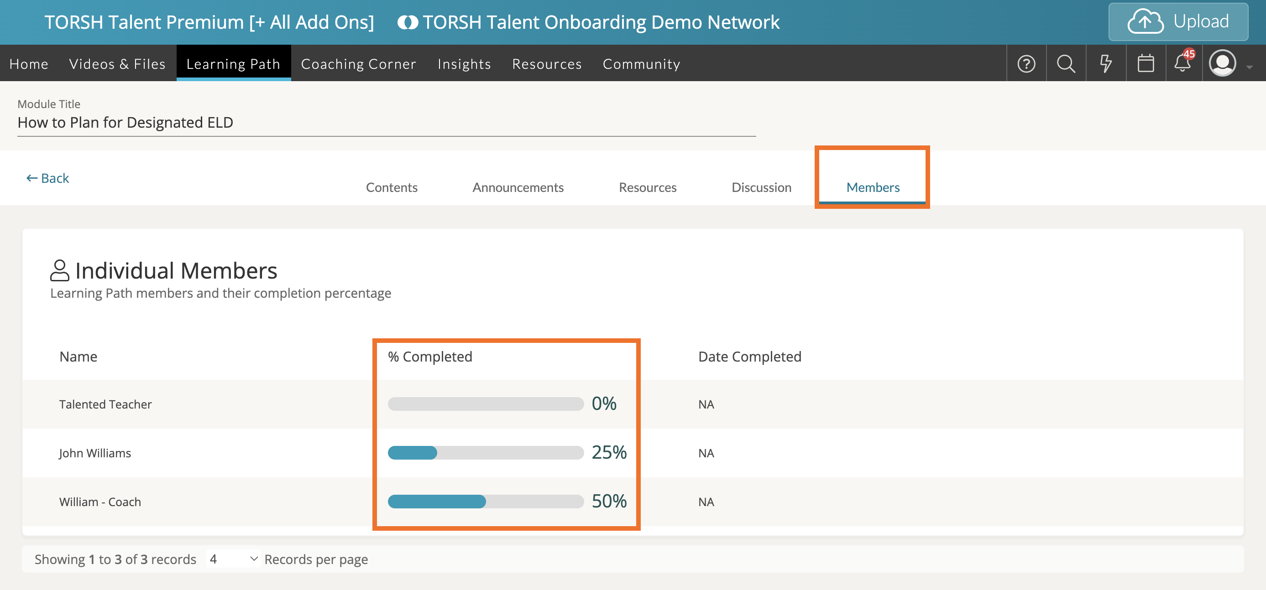Viewport: 1266px width, 590px height.
Task: Click the network switch icon beside TORSH Talent Onboarding
Action: pos(408,23)
